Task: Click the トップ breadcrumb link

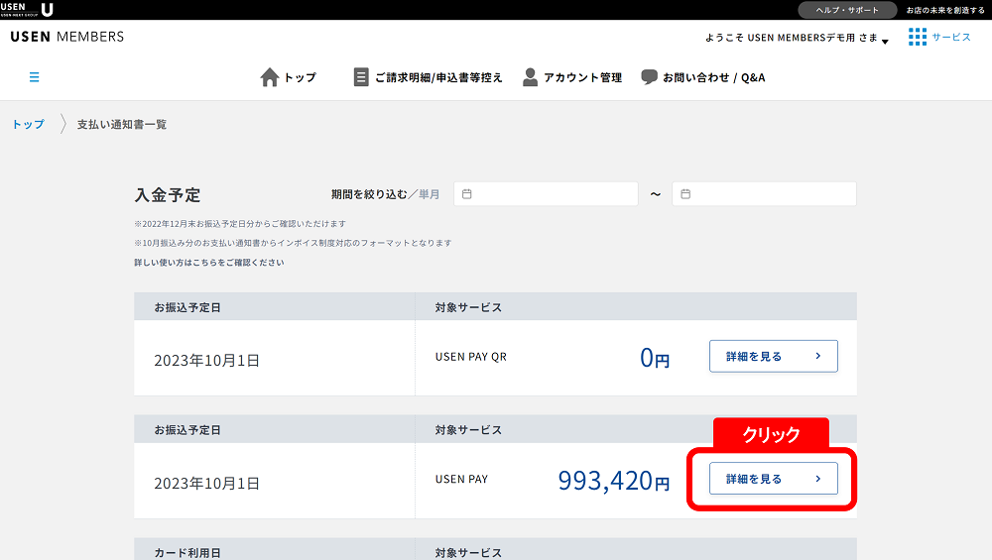Action: 28,125
